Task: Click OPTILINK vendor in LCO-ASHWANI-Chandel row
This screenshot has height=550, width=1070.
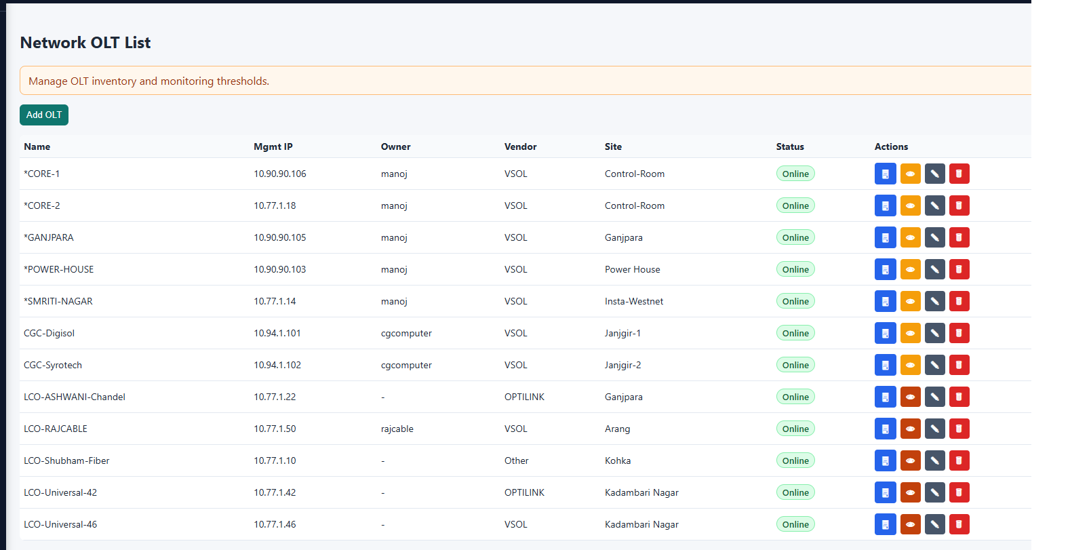Action: [525, 397]
